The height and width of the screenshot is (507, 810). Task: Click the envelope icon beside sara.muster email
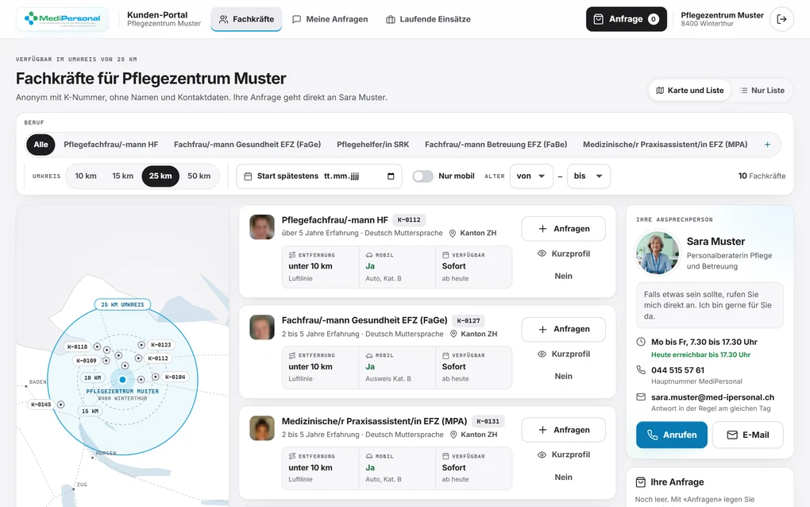[x=641, y=397]
